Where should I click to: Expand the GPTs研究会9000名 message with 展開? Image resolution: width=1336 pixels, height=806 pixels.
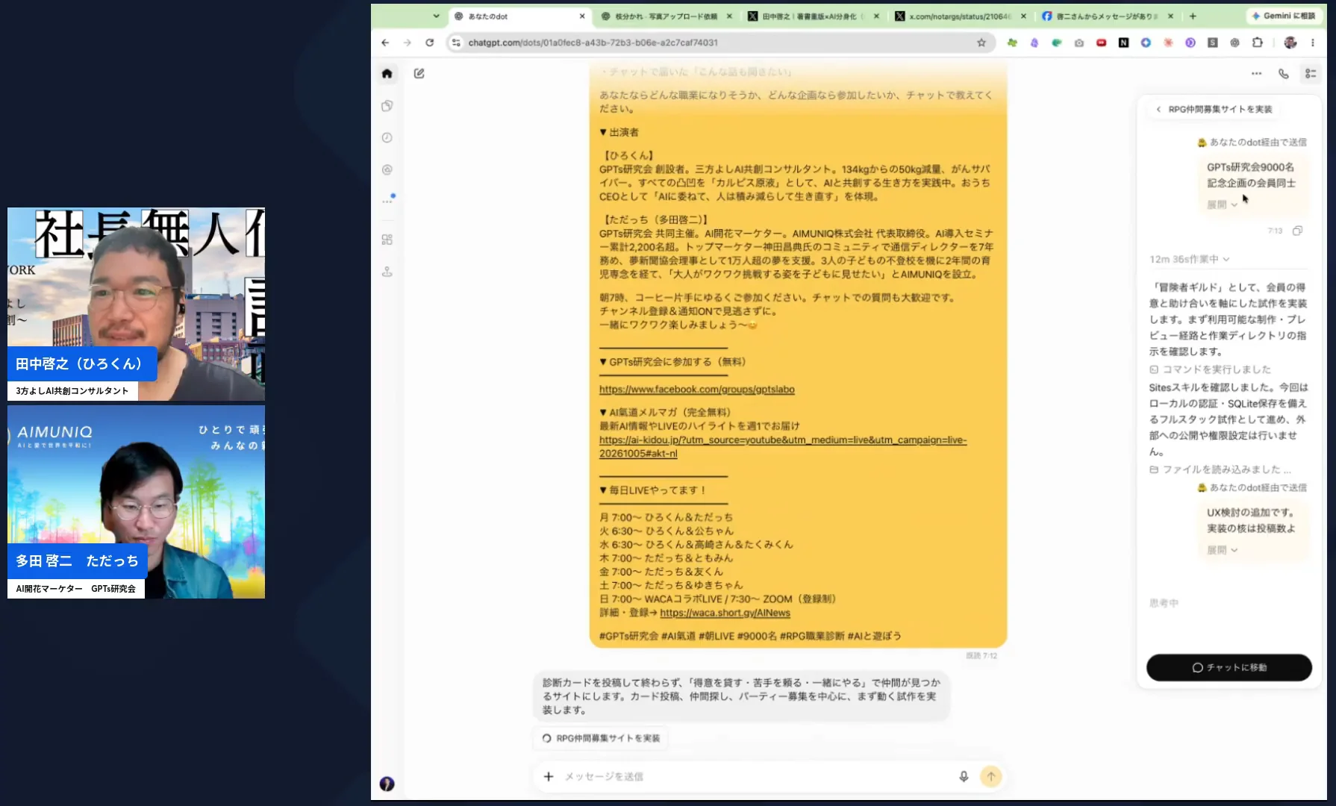(1222, 204)
